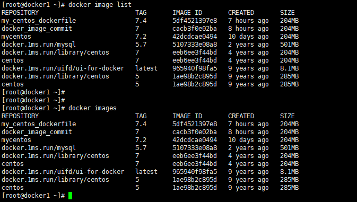Select docker.1ms.run/mysql in the docker images output
The width and height of the screenshot is (357, 202).
pos(39,148)
